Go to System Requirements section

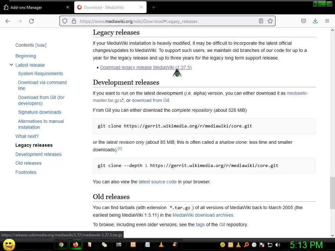point(41,74)
